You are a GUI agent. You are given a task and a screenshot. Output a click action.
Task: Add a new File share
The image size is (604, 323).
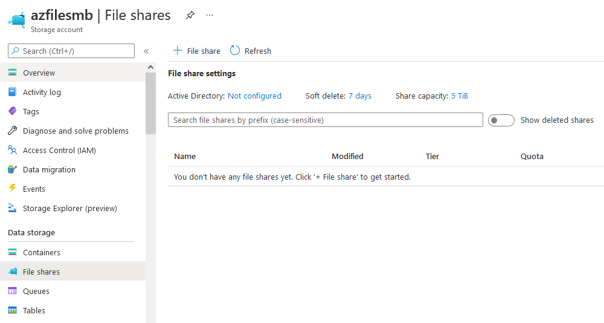tap(196, 51)
